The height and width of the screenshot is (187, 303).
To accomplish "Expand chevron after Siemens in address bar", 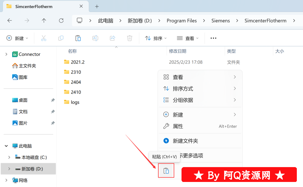I will click(x=237, y=20).
